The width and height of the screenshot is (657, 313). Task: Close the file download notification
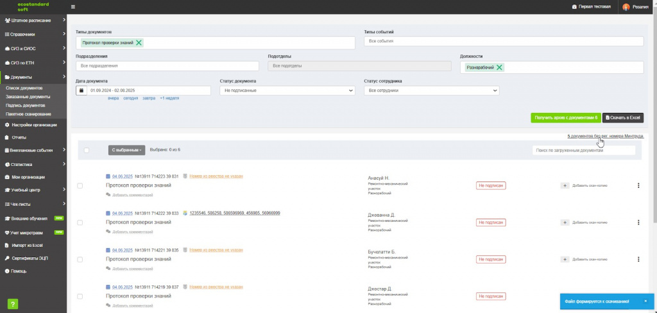[645, 301]
